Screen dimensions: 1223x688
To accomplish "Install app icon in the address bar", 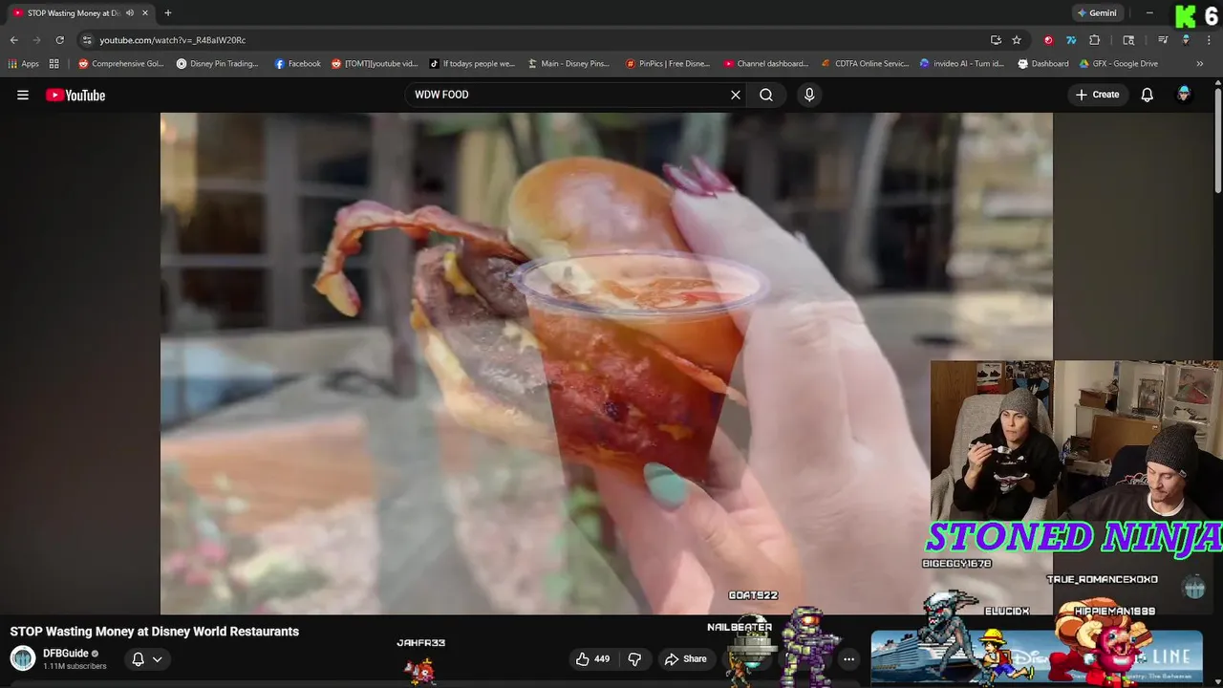I will pos(996,40).
